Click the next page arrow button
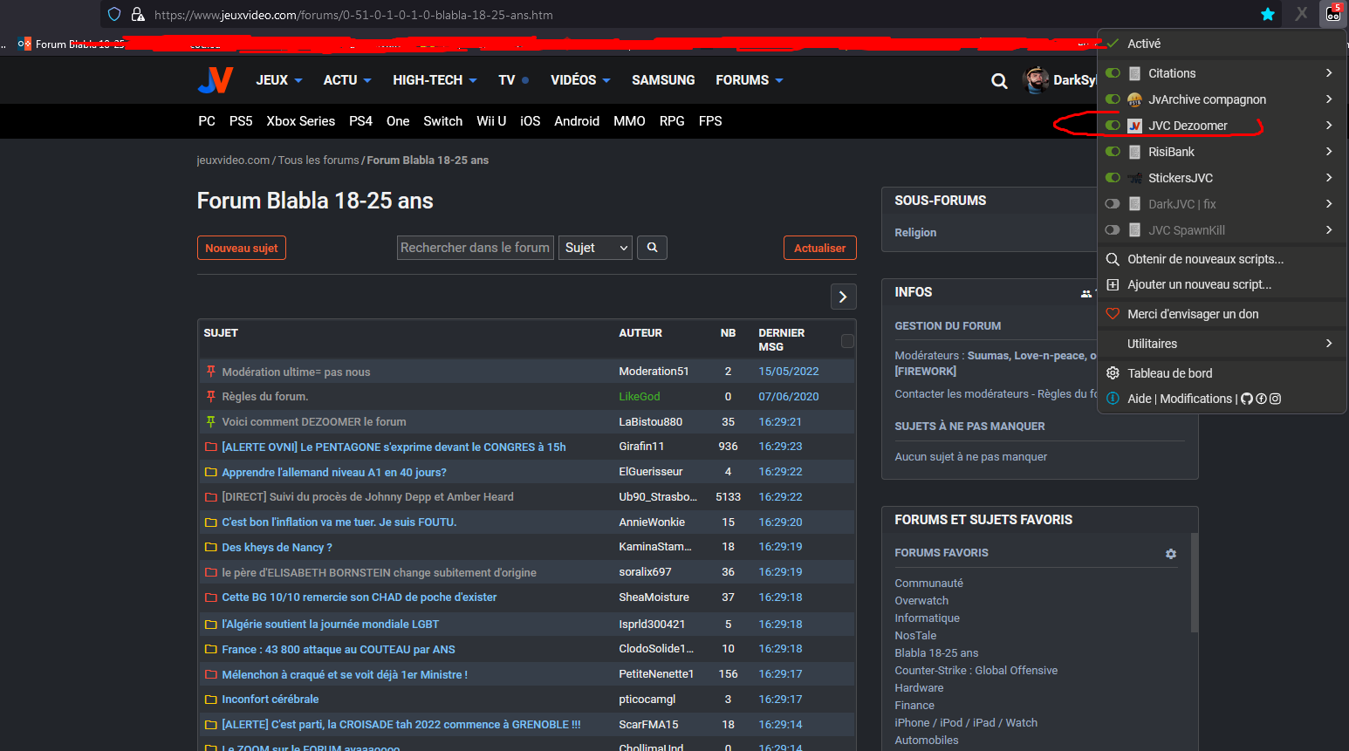The width and height of the screenshot is (1349, 751). (x=843, y=297)
